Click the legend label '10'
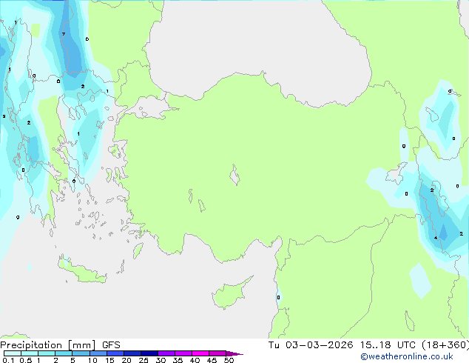 pos(92,360)
